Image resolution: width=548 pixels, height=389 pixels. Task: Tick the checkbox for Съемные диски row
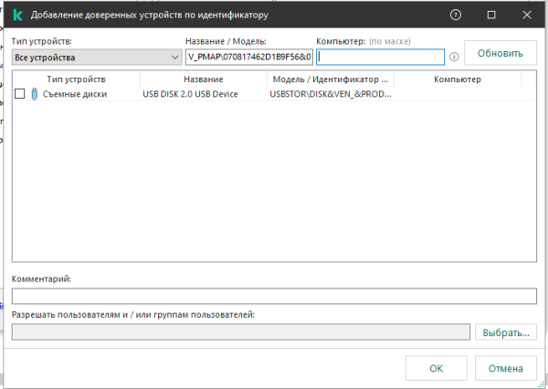20,94
